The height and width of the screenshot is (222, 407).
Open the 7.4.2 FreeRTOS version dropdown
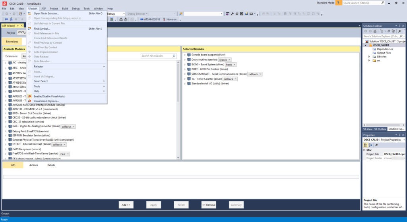(x=64, y=154)
